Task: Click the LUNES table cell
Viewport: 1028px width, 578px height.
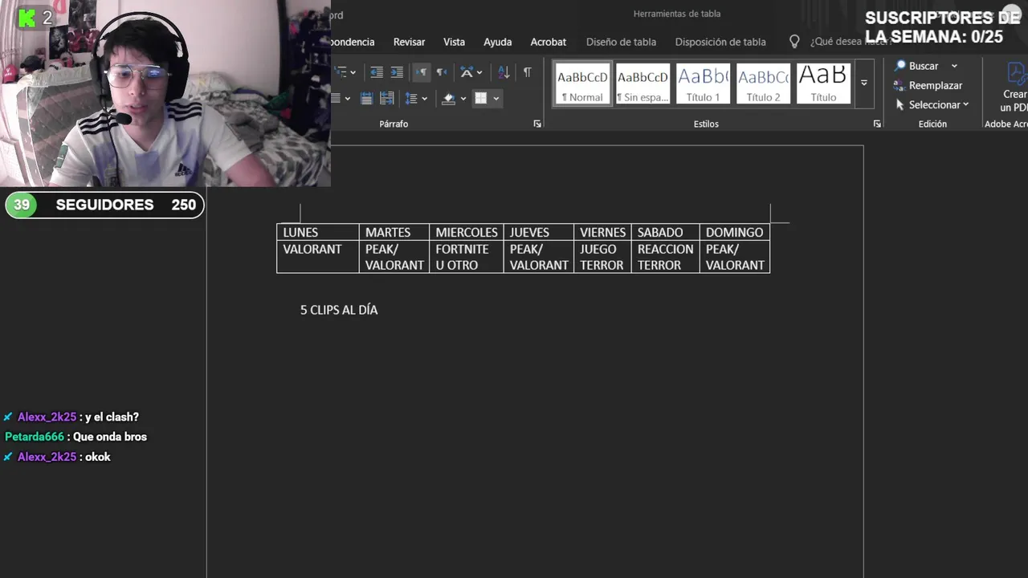Action: tap(318, 232)
